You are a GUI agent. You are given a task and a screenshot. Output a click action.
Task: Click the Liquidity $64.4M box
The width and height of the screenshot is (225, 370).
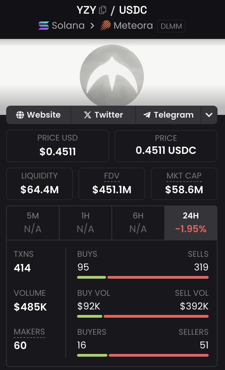[40, 184]
